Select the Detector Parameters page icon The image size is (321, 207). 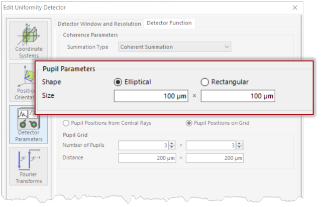click(28, 123)
